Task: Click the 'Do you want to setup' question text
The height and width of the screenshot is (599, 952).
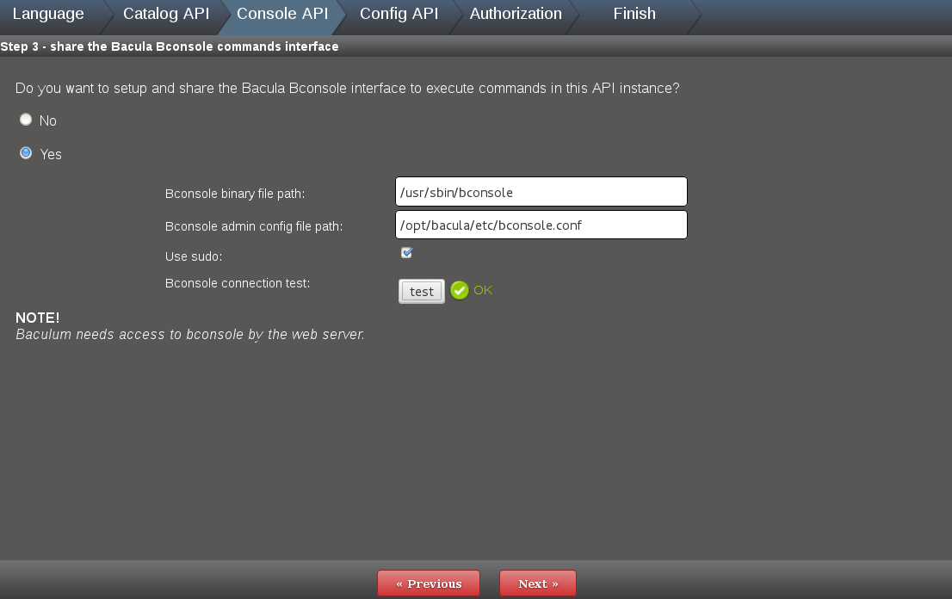Action: pos(347,89)
